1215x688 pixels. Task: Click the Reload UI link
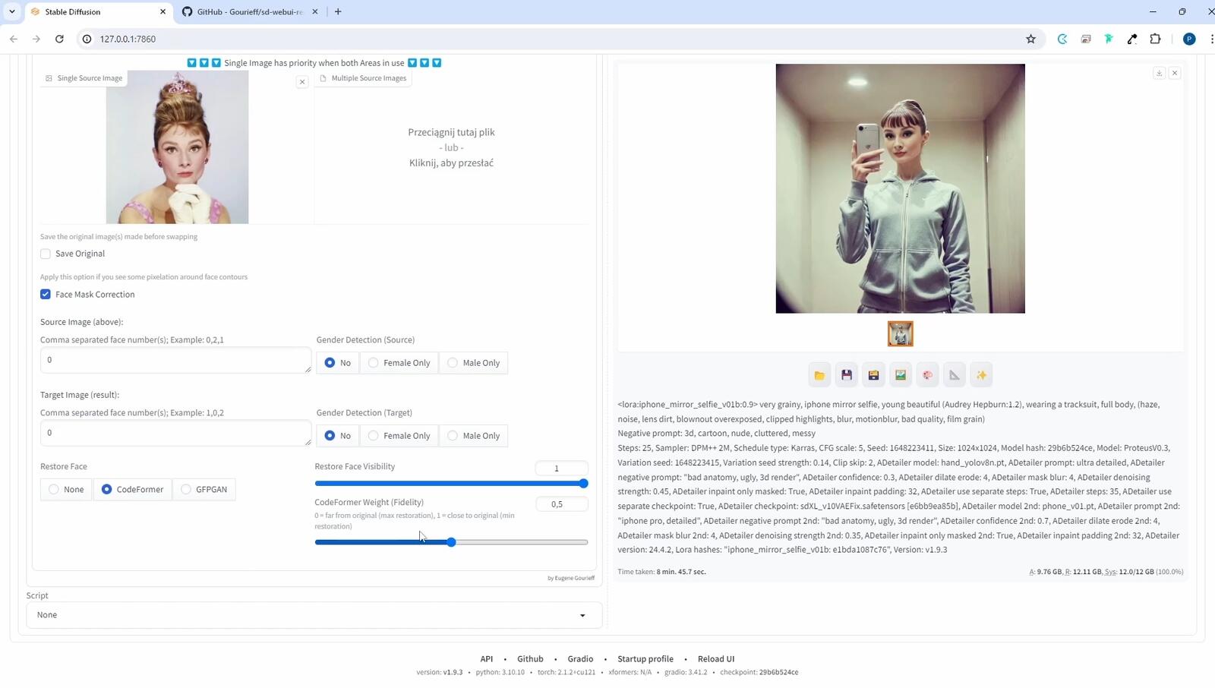[715, 659]
